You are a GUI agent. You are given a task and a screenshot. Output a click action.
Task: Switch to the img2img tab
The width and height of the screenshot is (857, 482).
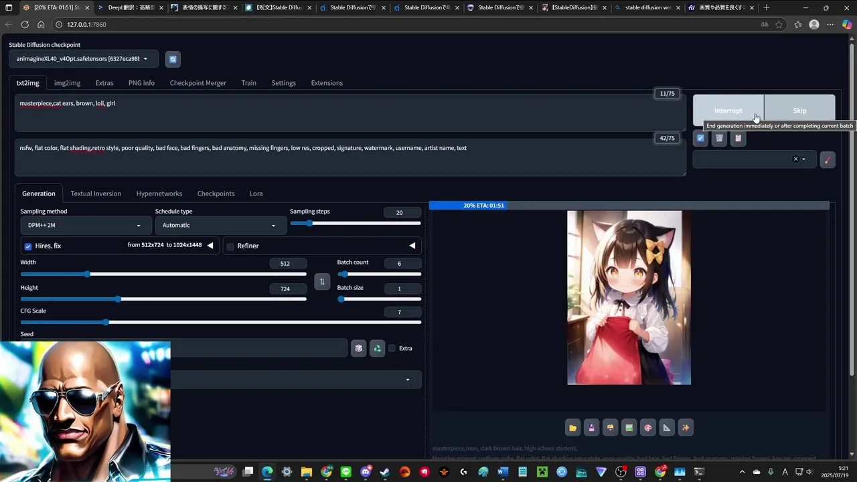coord(67,83)
